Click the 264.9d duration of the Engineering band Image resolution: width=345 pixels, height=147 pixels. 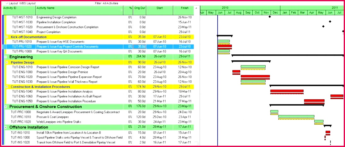click(139, 57)
